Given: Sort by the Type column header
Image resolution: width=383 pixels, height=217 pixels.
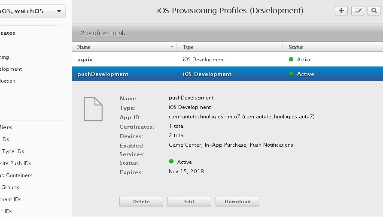Looking at the screenshot, I should (188, 47).
